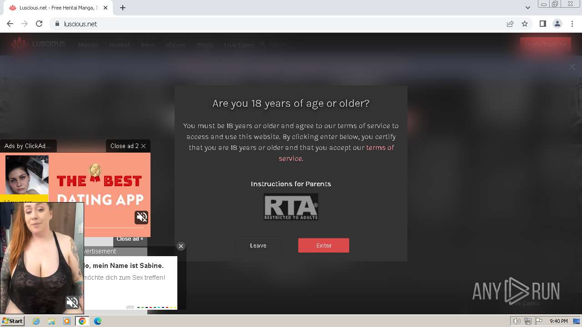The image size is (582, 327).
Task: Open the Manga menu item
Action: click(x=88, y=45)
